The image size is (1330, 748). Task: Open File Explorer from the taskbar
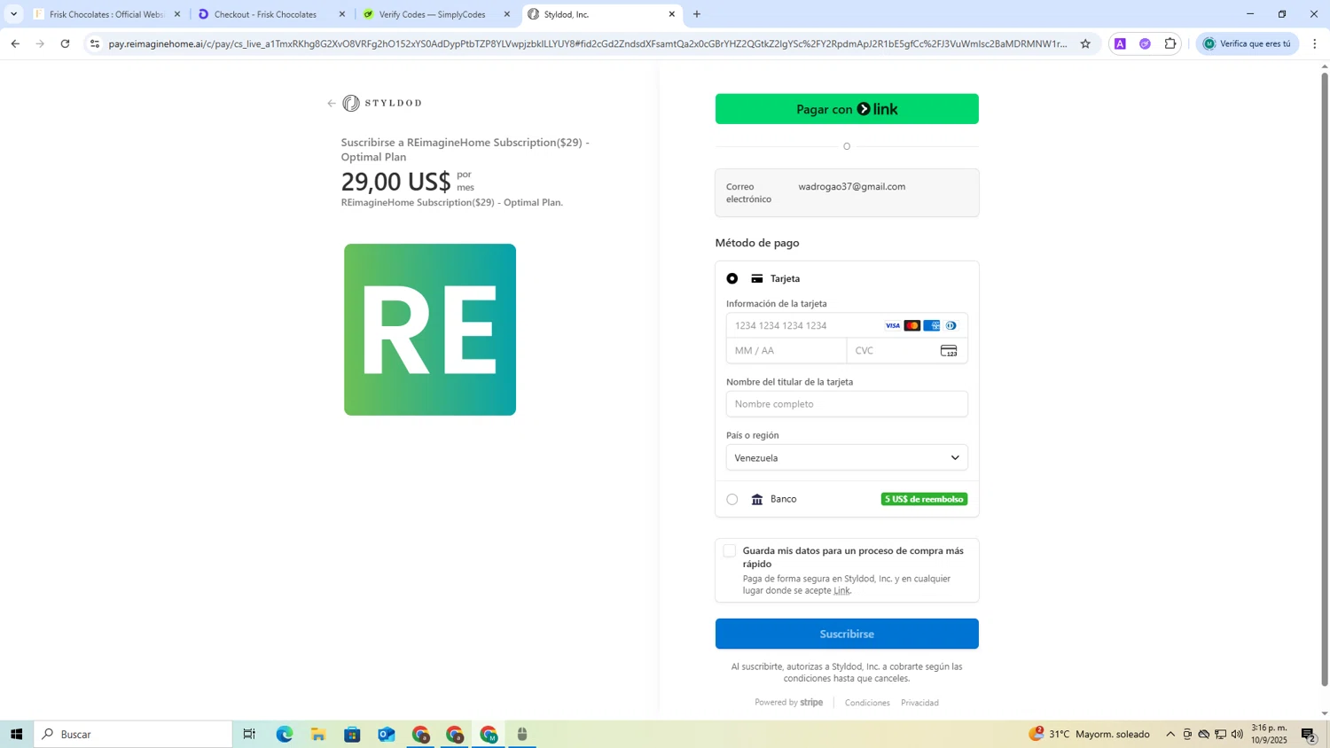tap(318, 734)
